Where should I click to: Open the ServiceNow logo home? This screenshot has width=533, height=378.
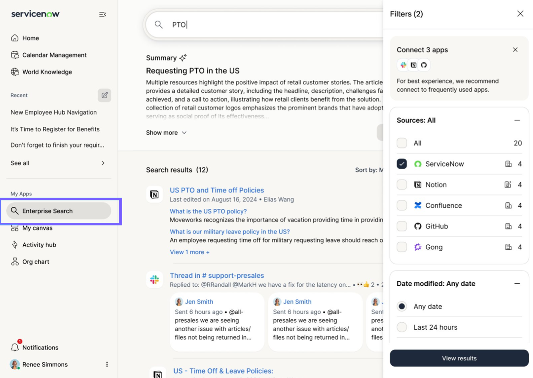click(36, 14)
